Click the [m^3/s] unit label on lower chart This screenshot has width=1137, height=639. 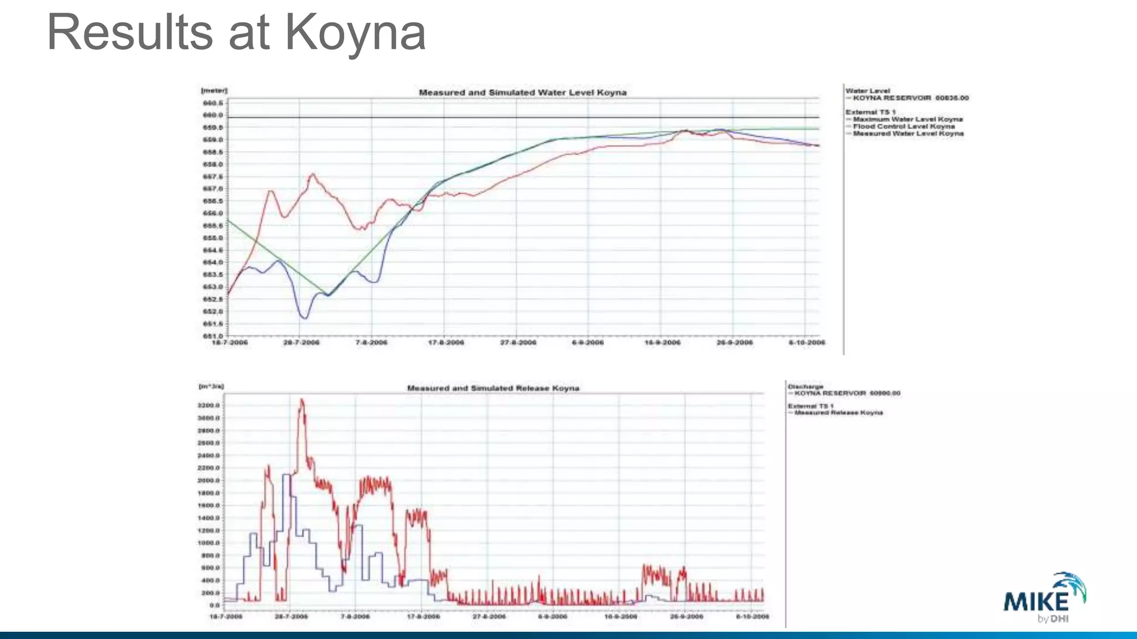pos(211,386)
